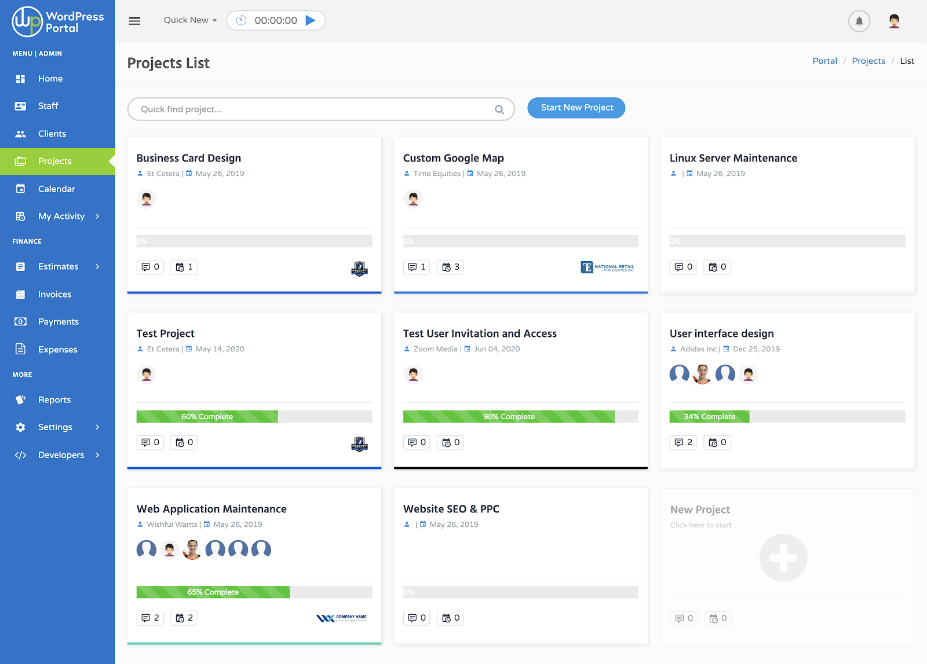927x664 pixels.
Task: Click Test Project 60% Complete progress bar
Action: click(x=207, y=417)
